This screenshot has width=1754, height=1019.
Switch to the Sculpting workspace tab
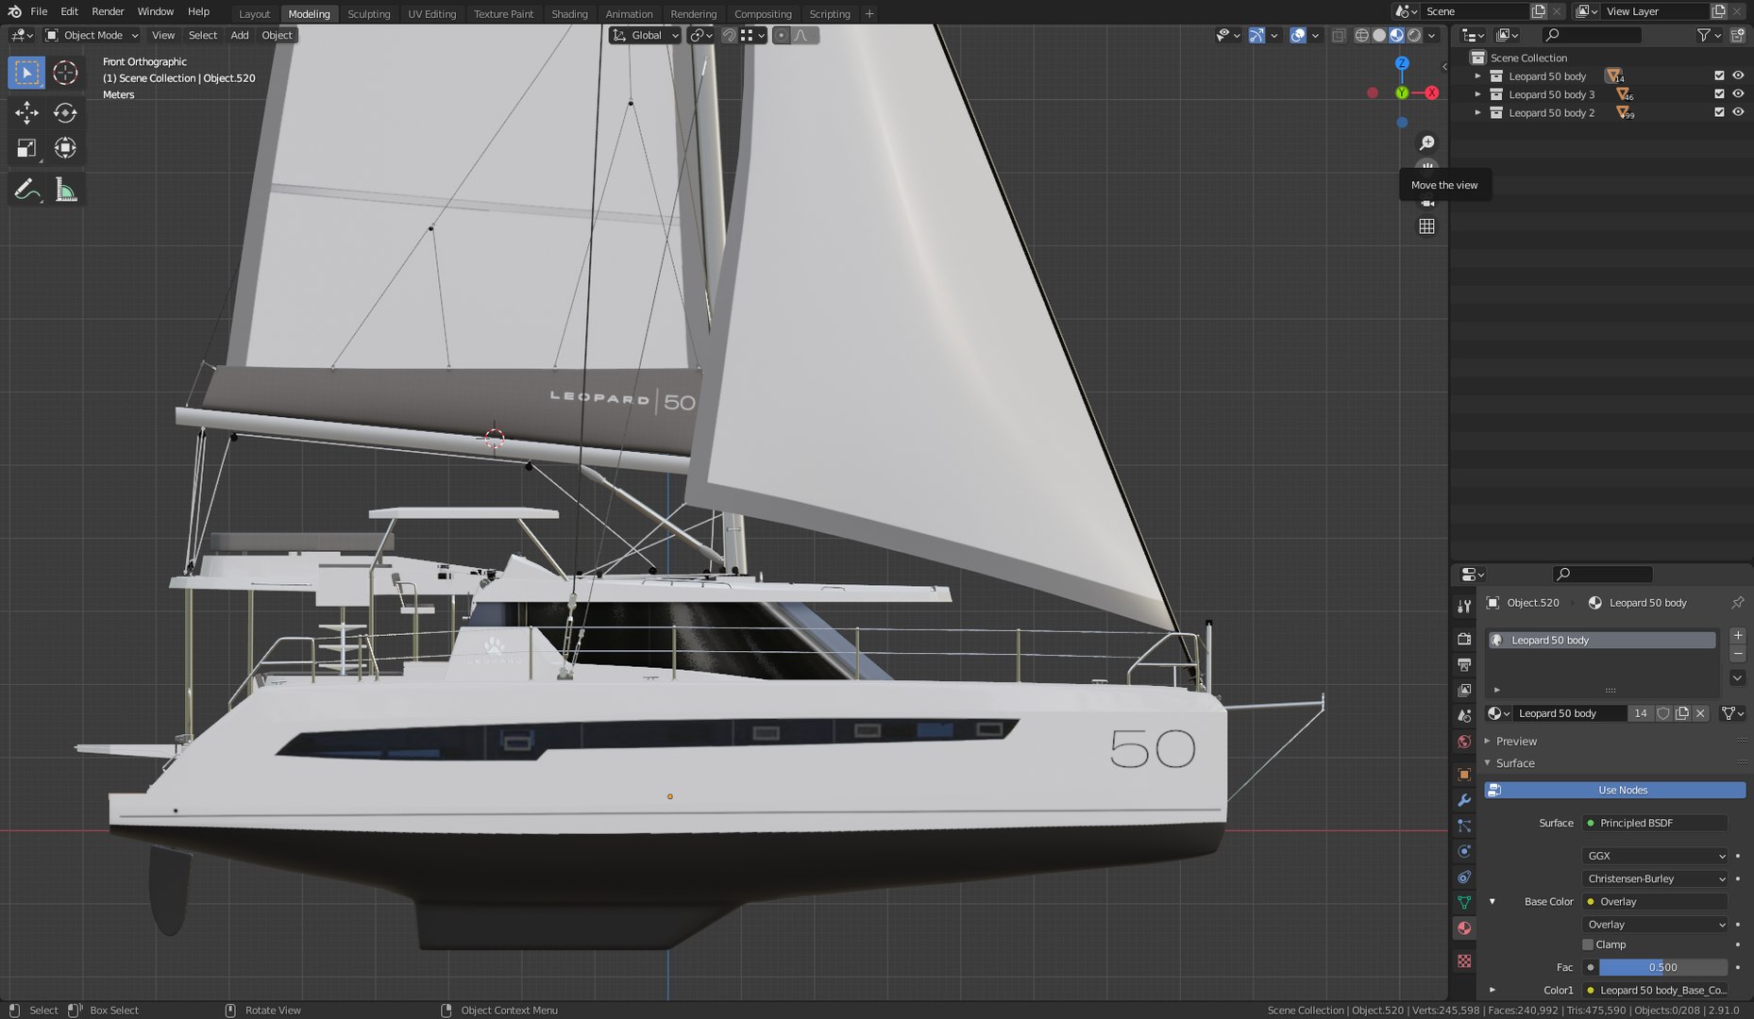click(x=368, y=14)
